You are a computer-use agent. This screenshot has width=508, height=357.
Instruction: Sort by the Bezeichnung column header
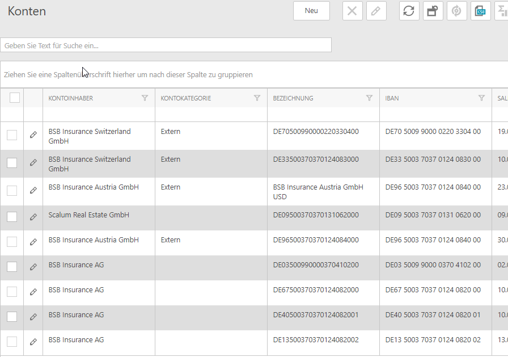click(x=293, y=98)
